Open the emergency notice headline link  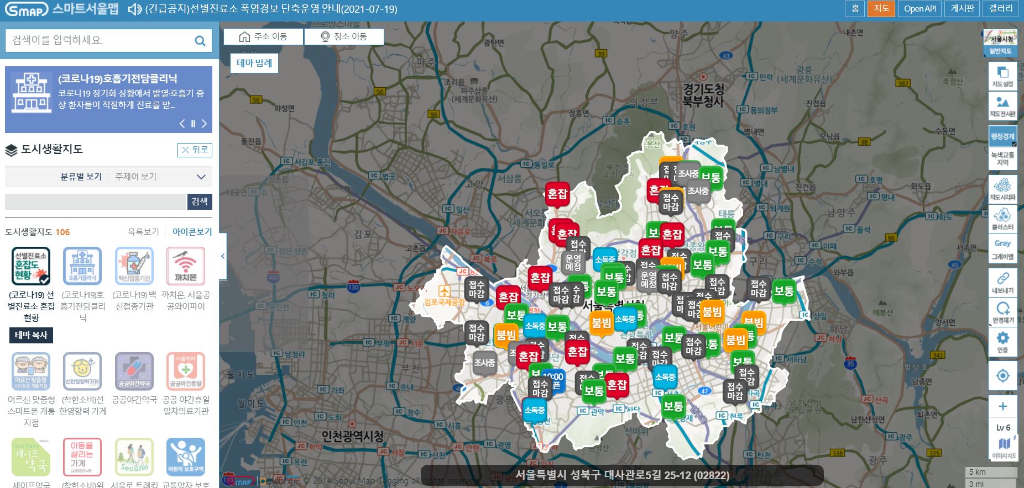pyautogui.click(x=271, y=9)
